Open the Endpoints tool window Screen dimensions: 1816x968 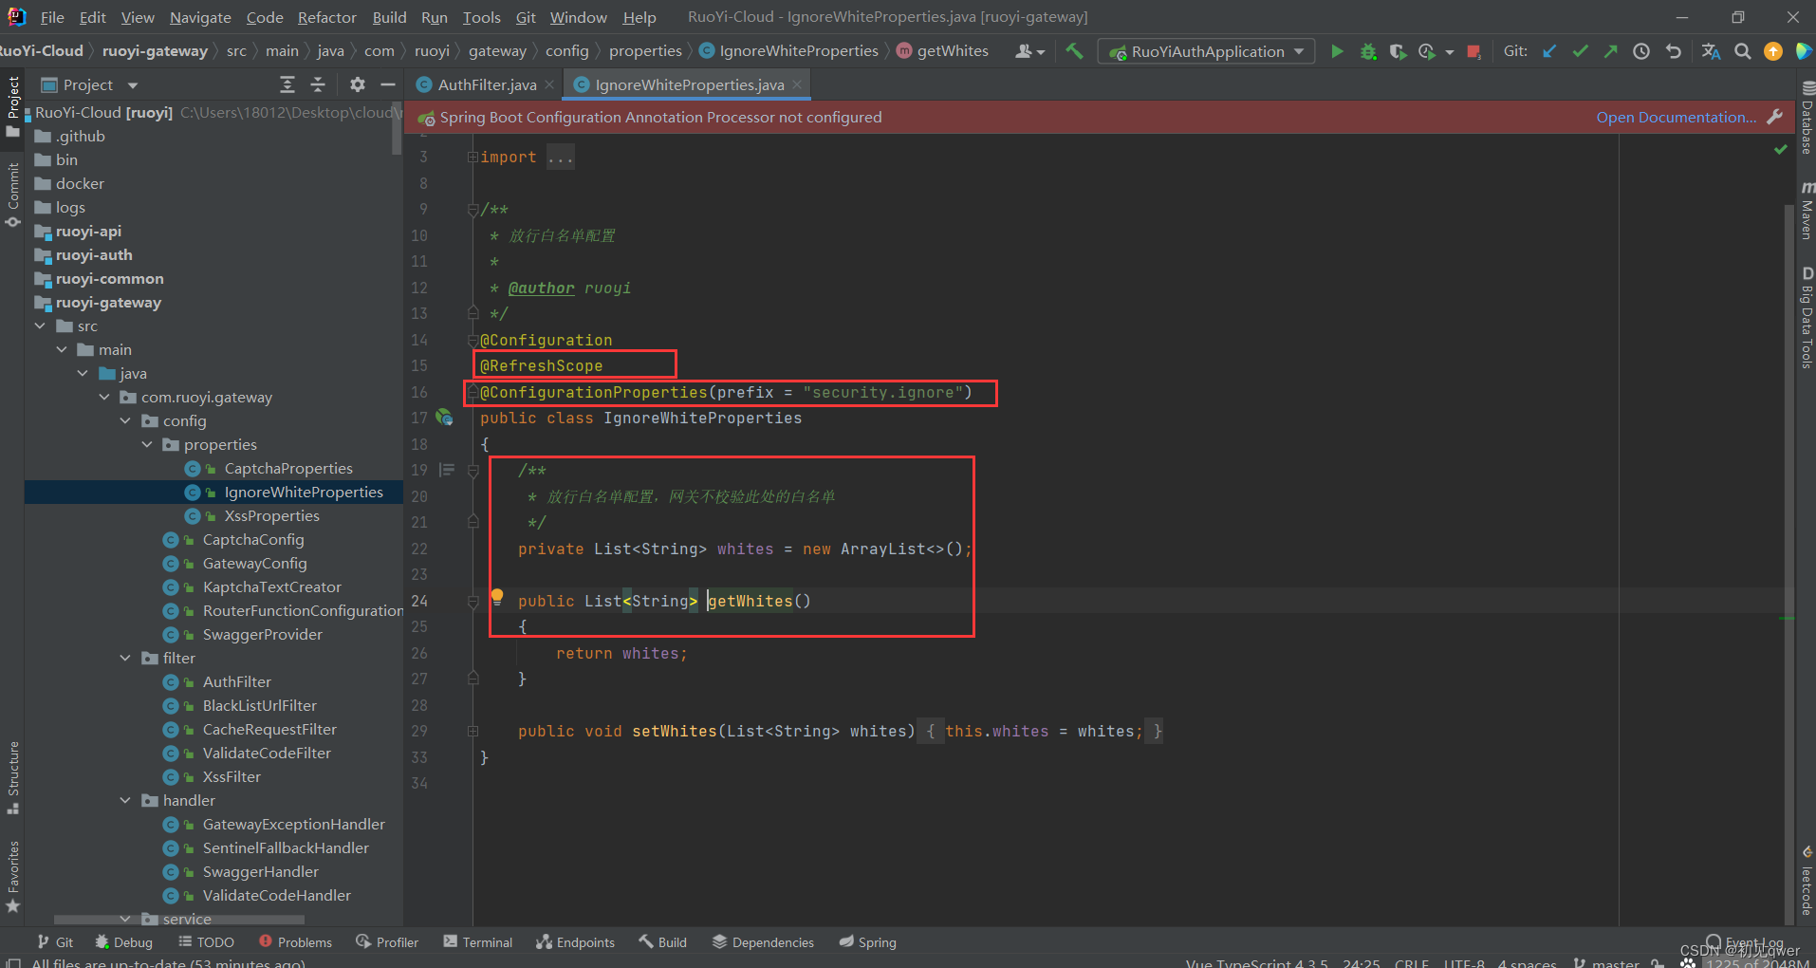point(575,941)
